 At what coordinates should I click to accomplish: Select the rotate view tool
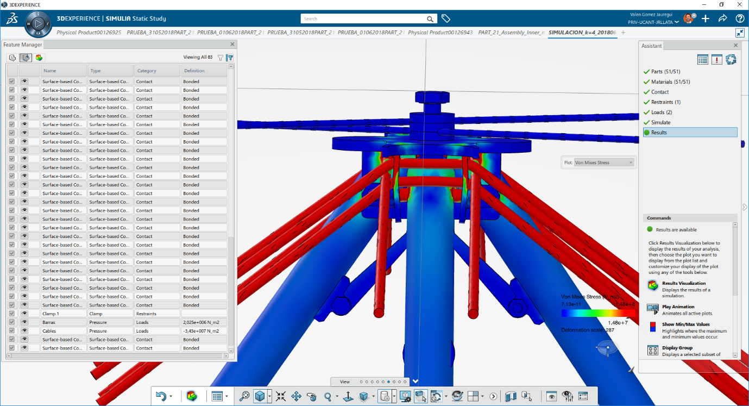pos(312,396)
